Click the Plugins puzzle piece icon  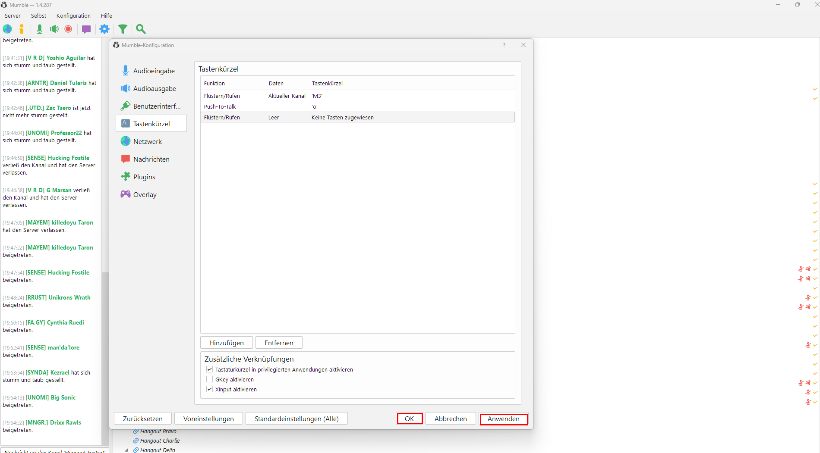click(126, 176)
